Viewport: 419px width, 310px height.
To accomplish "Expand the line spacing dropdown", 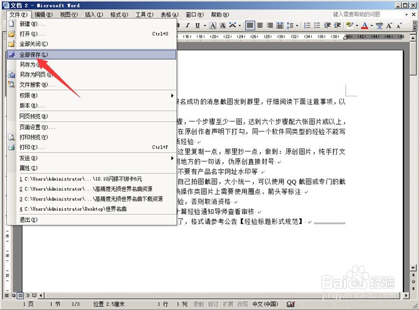I will pos(297,25).
